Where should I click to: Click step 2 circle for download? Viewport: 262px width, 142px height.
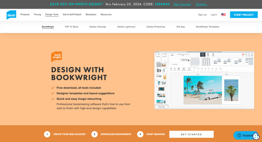coord(94,134)
